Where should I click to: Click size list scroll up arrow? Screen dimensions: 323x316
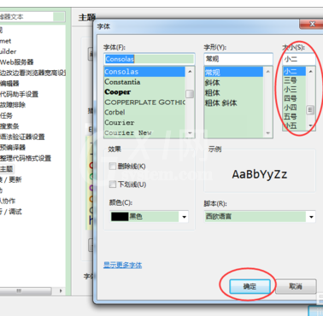coord(310,71)
